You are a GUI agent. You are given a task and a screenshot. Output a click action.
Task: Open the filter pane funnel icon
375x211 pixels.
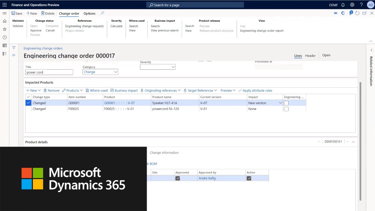[14, 48]
